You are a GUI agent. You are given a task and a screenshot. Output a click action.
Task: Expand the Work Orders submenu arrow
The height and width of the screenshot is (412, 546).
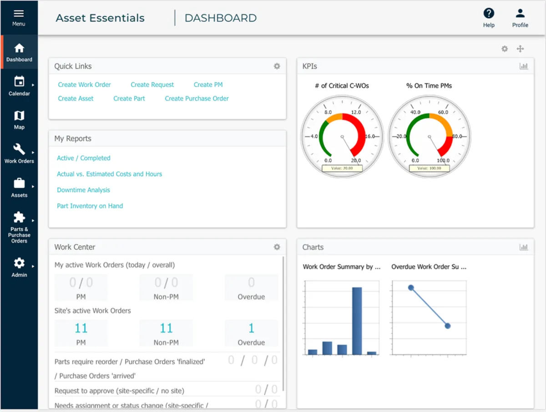pos(33,153)
